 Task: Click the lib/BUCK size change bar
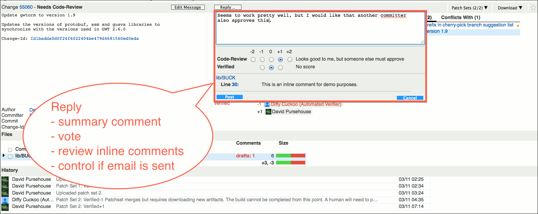point(291,156)
